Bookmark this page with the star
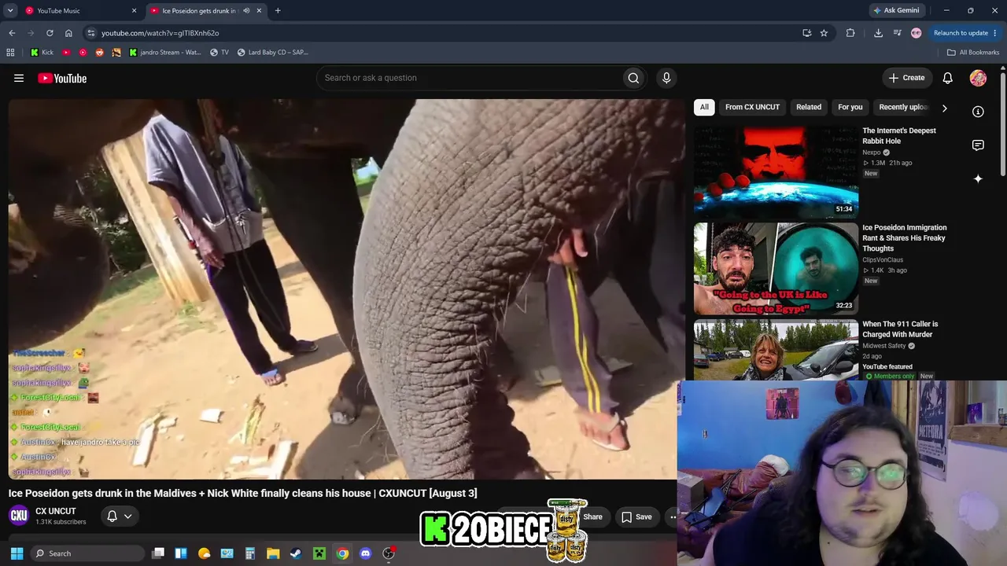 coord(824,33)
